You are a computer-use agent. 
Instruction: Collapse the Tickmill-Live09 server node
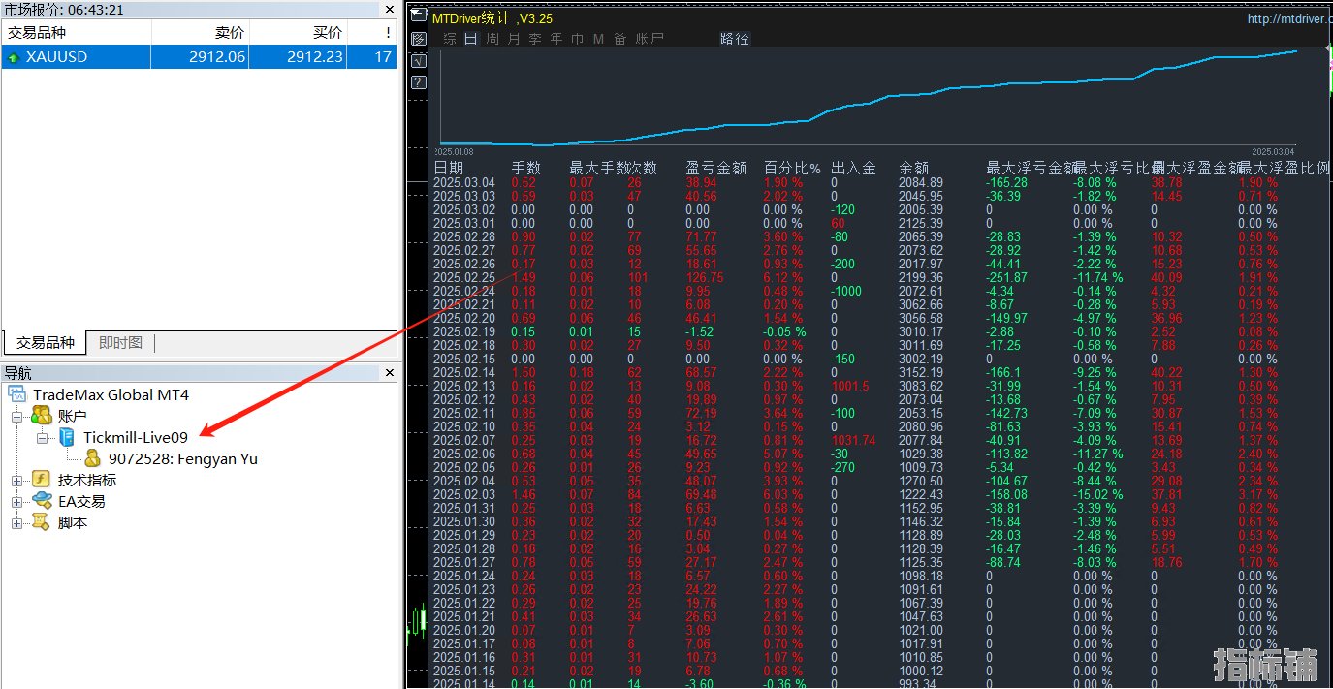pos(42,437)
